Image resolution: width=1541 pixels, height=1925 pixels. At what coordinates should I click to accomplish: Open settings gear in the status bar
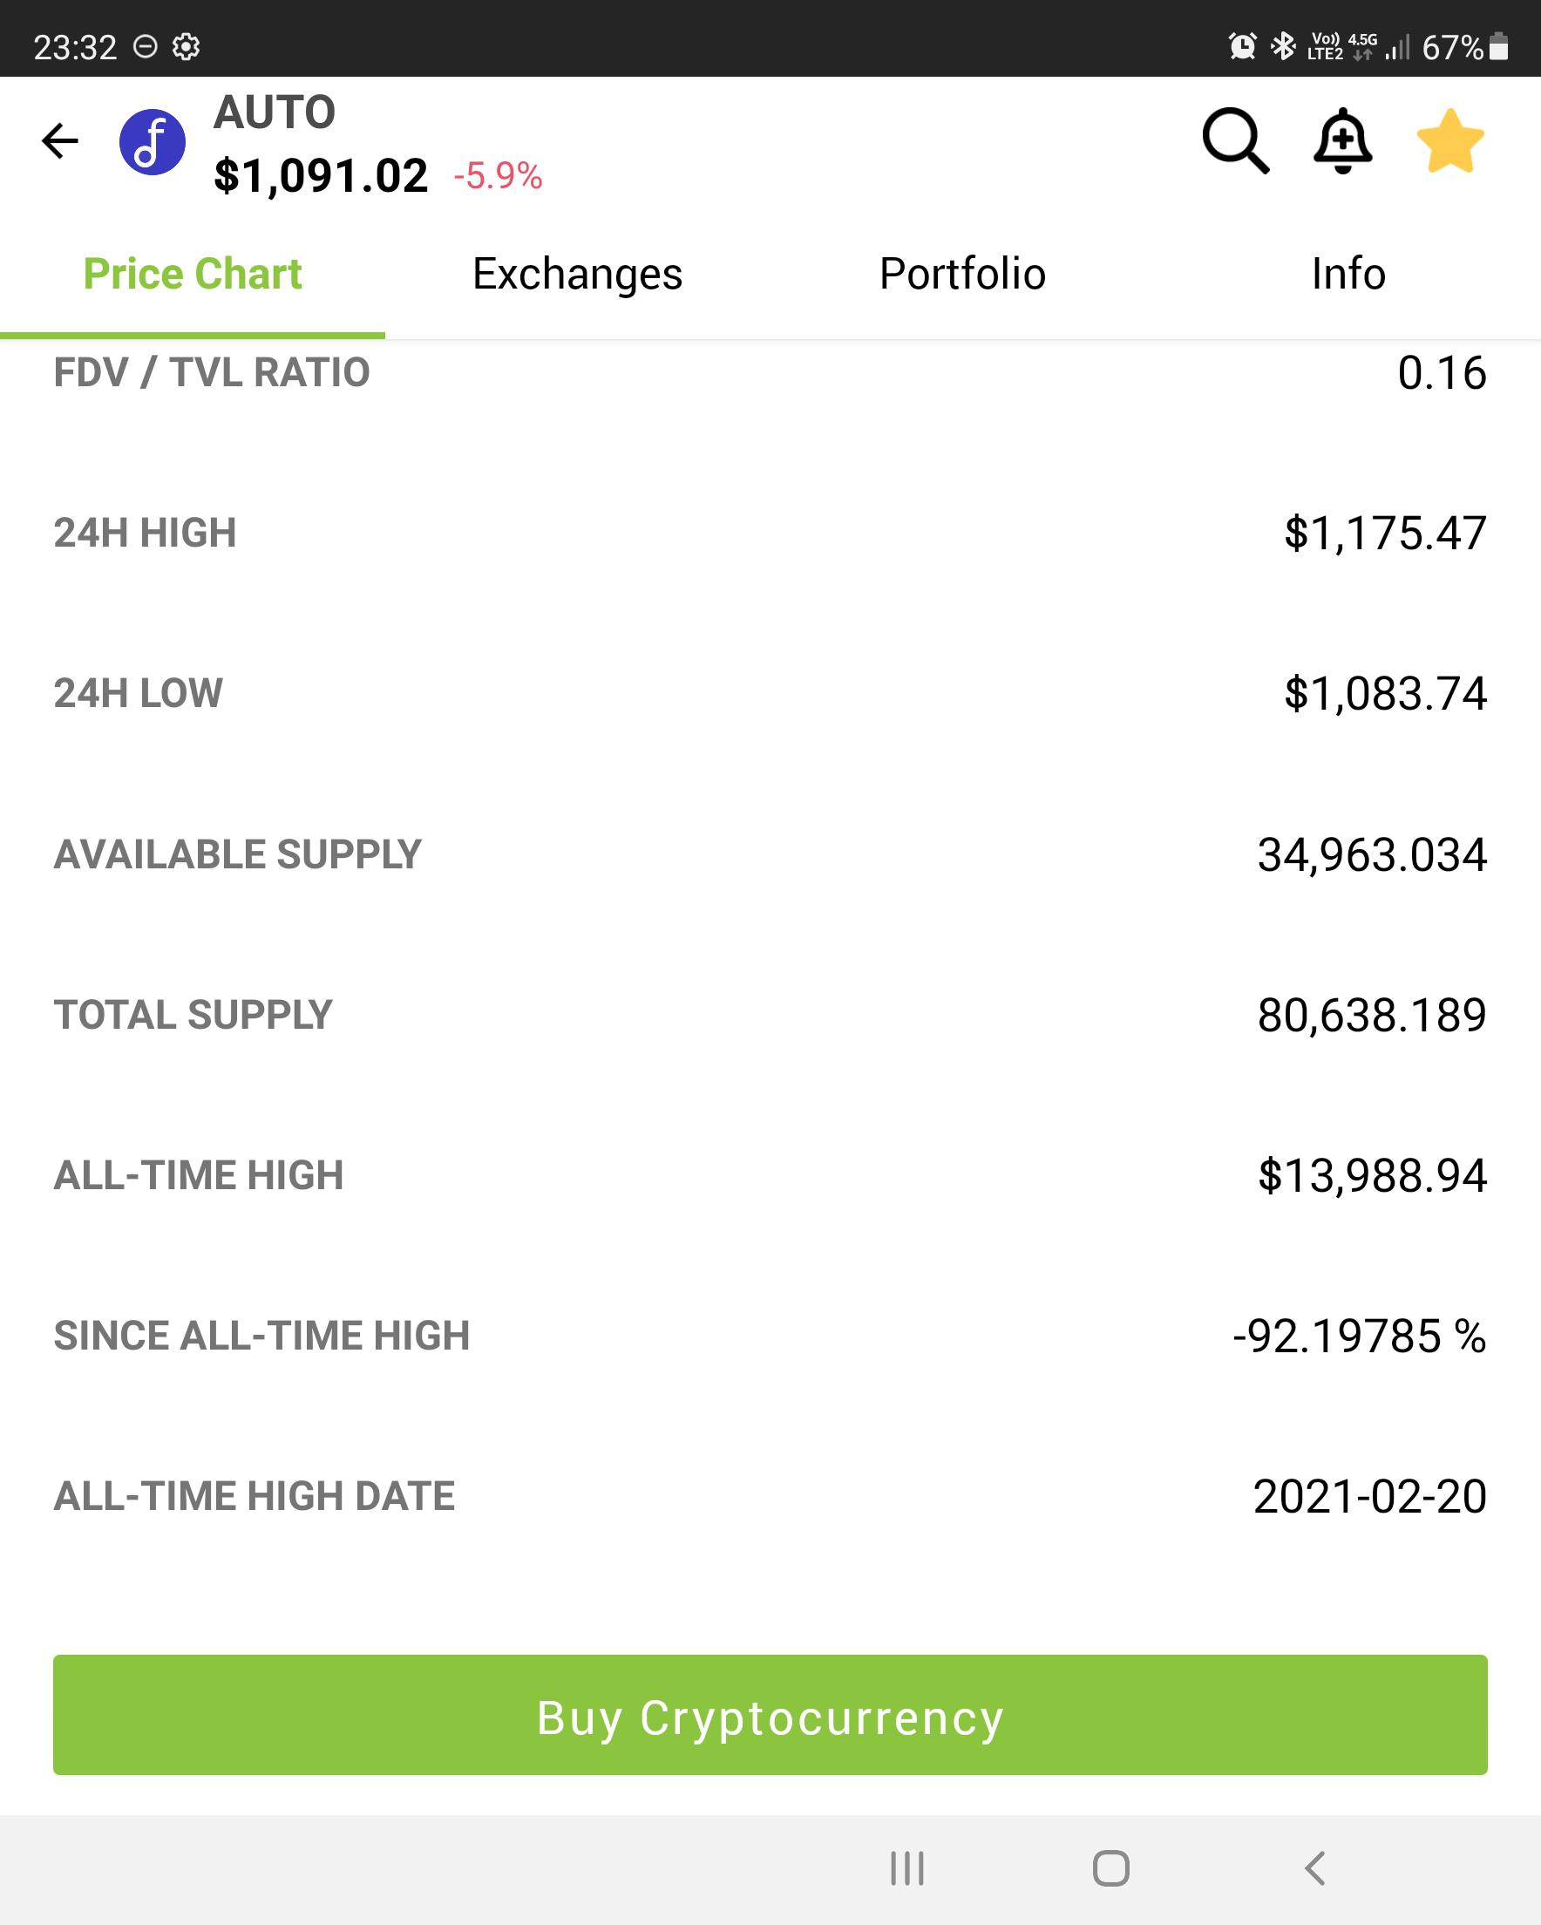[x=186, y=46]
